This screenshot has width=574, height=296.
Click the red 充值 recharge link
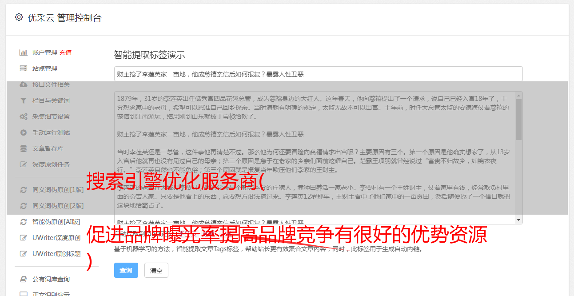(x=65, y=52)
